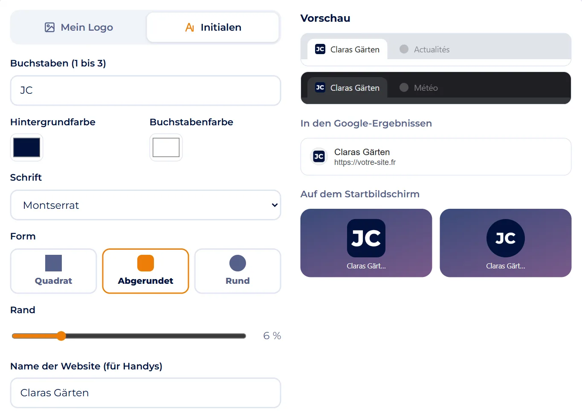Open the dark blue Hintergrundfarbe swatch
This screenshot has width=582, height=418.
tap(26, 147)
